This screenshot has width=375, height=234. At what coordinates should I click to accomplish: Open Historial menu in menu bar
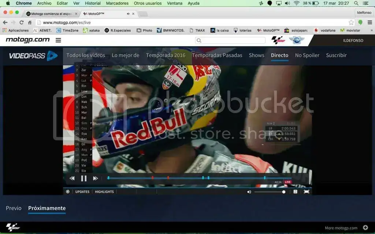point(93,3)
